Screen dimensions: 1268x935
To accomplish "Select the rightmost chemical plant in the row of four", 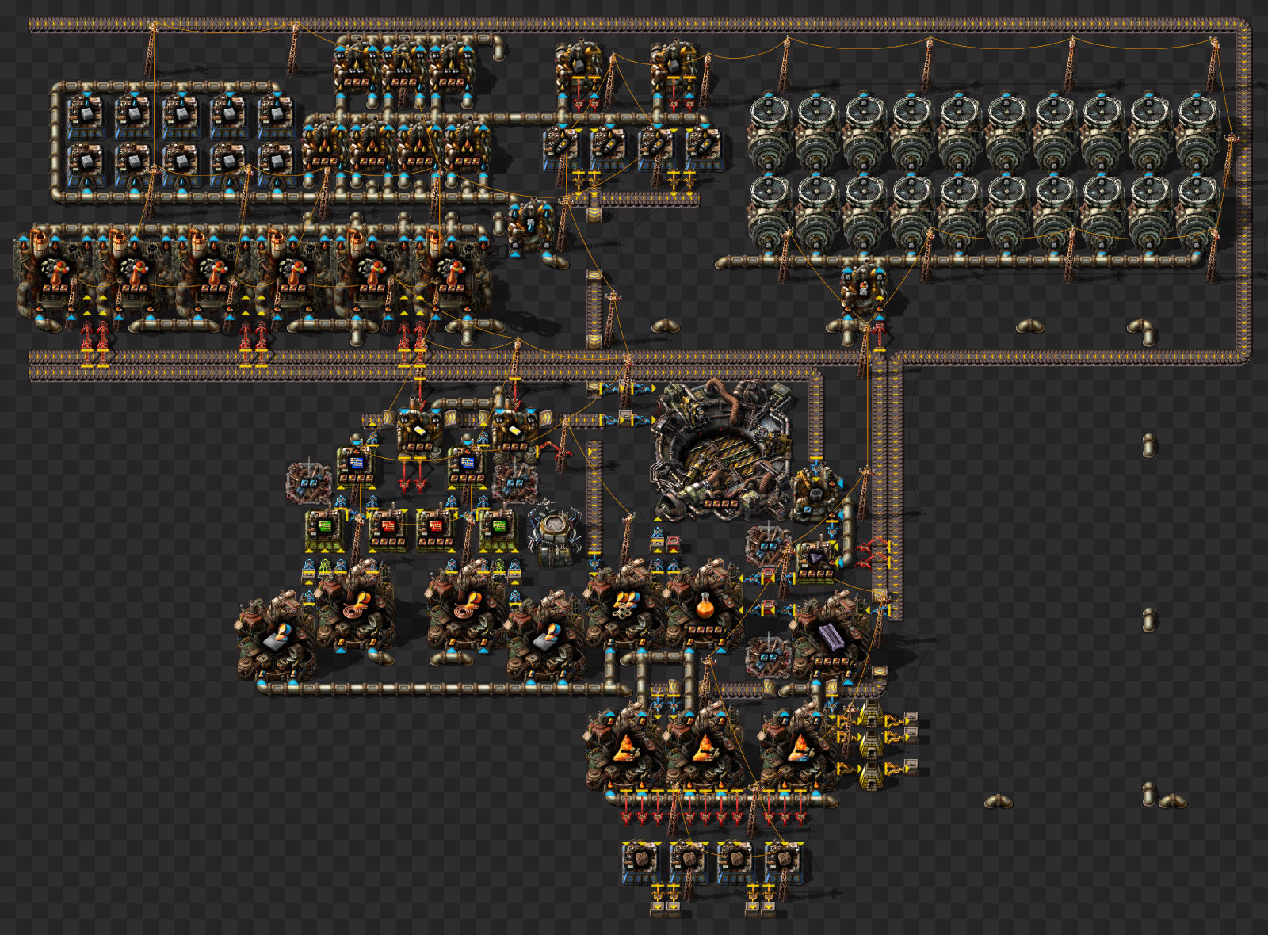I will (x=467, y=147).
